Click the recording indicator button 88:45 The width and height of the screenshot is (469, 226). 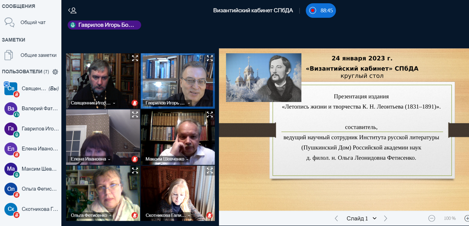(321, 10)
